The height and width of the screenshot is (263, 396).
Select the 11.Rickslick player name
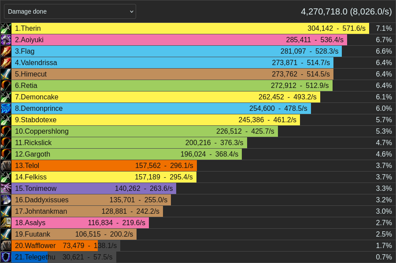[x=33, y=143]
